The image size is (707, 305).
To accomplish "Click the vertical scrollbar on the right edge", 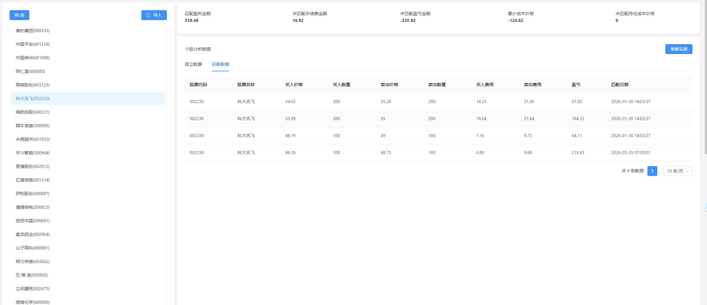I will [x=705, y=77].
